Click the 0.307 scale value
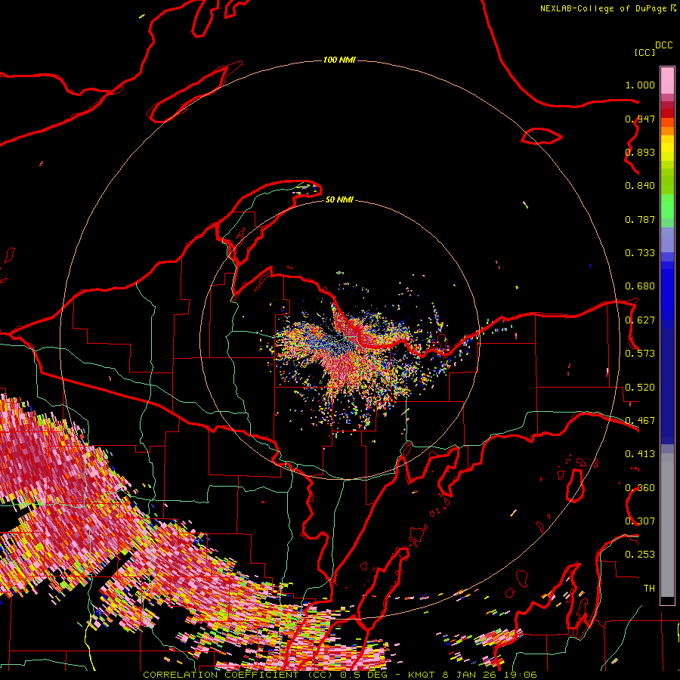This screenshot has width=680, height=680. pyautogui.click(x=640, y=521)
